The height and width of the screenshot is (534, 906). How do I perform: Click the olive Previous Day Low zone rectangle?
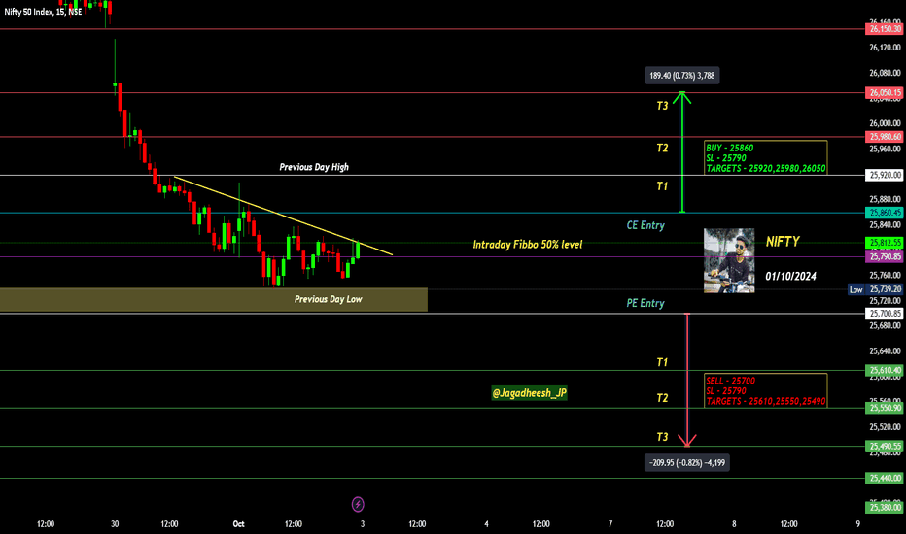click(214, 300)
